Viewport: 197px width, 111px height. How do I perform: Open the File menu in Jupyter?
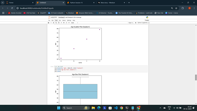click(x=49, y=20)
